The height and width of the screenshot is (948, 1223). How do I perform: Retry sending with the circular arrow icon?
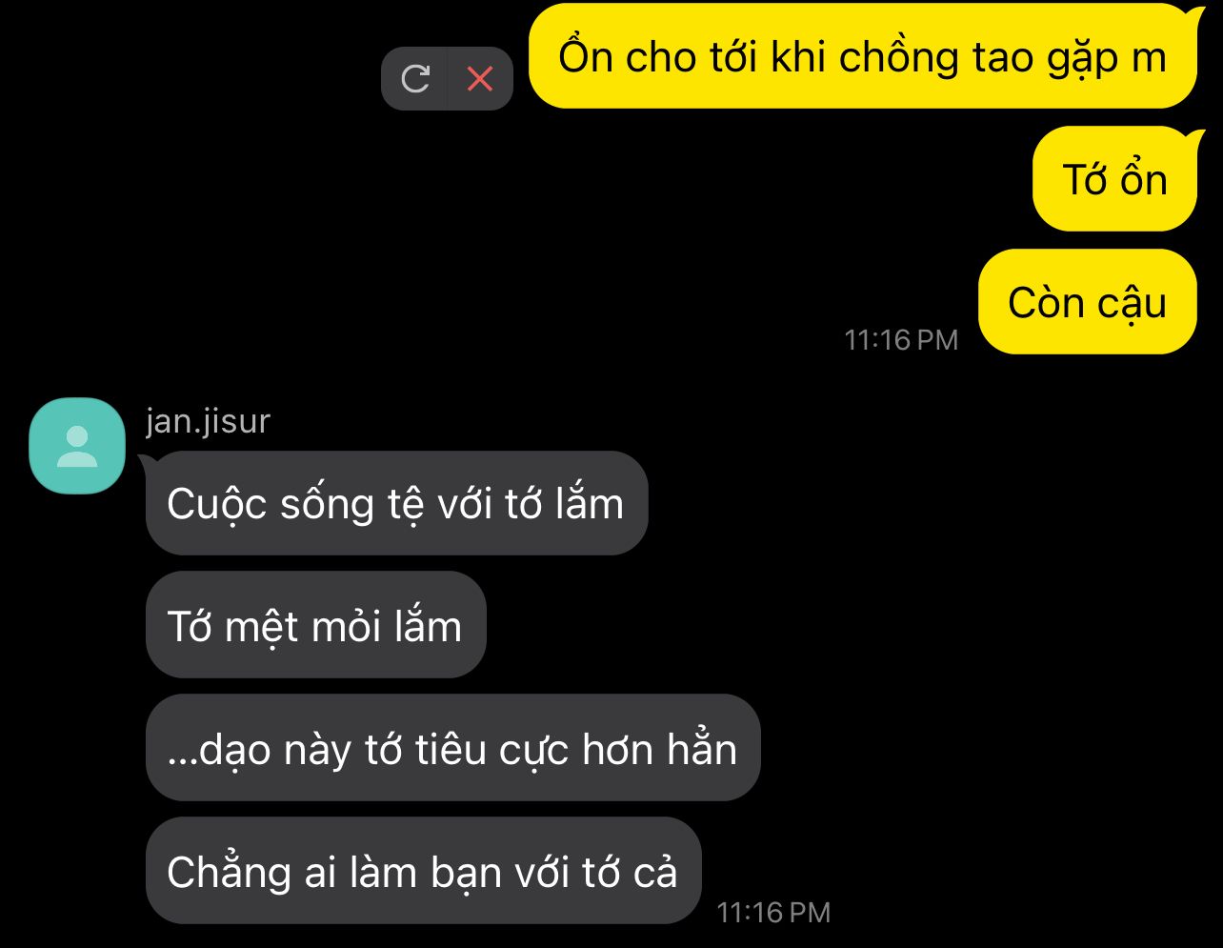tap(415, 78)
